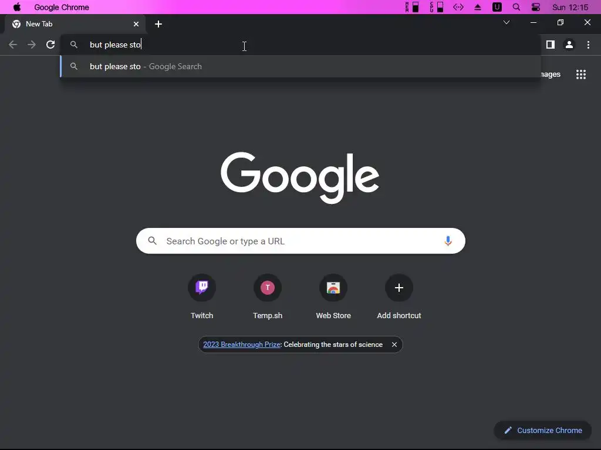Open the Google apps grid
Screen dimensions: 601x450
tap(581, 74)
